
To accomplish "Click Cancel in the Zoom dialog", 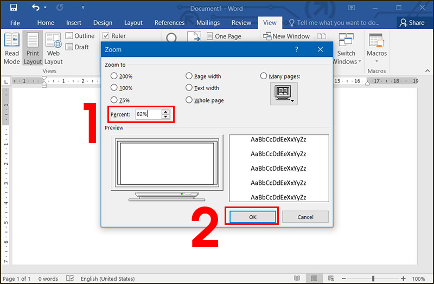I will tap(305, 217).
